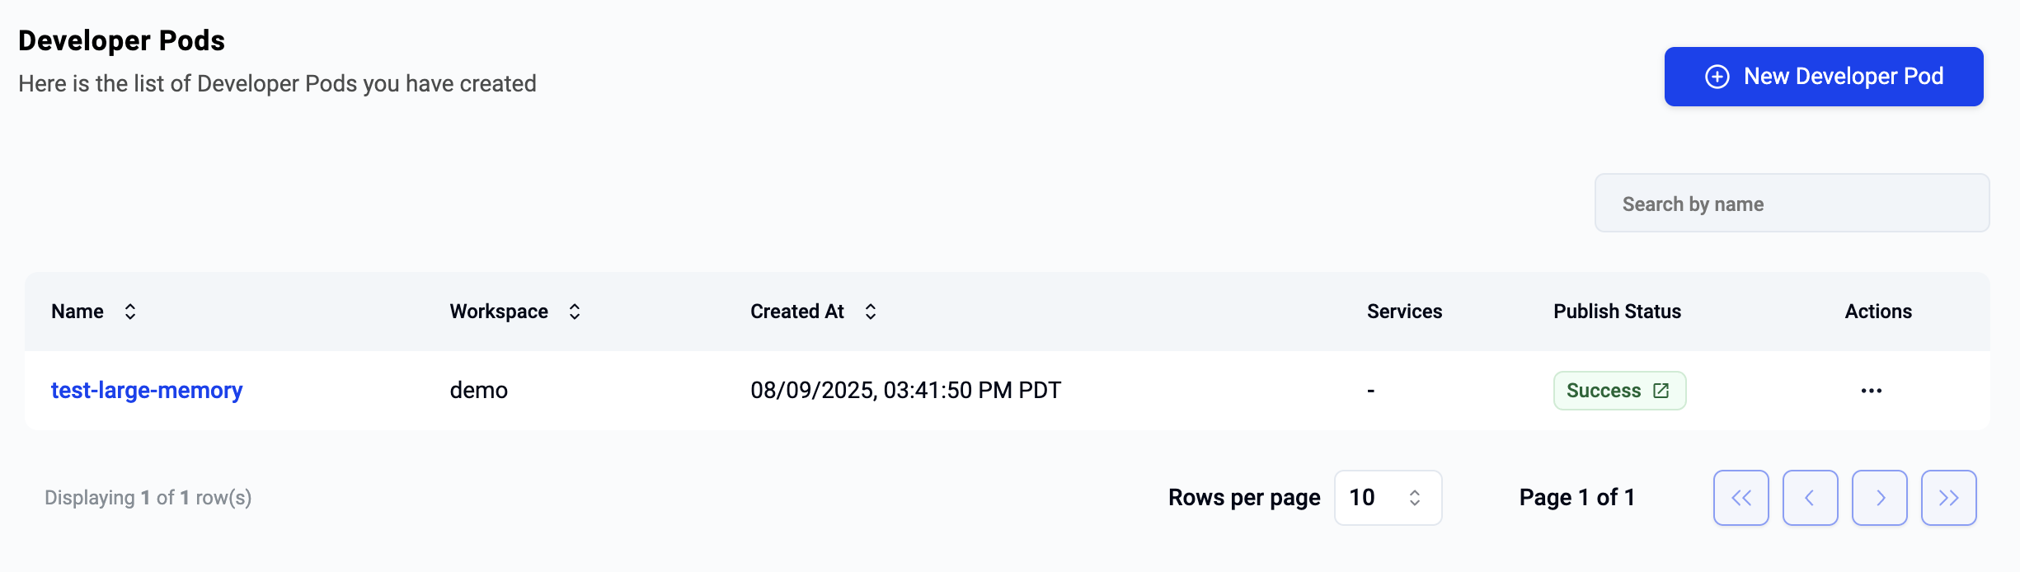Image resolution: width=2020 pixels, height=572 pixels.
Task: Select the demo workspace cell
Action: pyautogui.click(x=479, y=390)
